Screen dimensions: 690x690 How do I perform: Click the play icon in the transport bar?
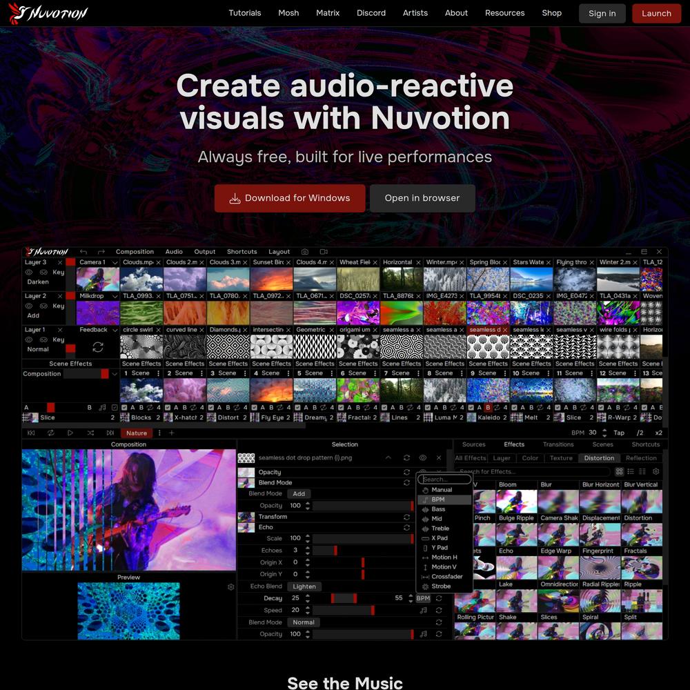[x=70, y=433]
